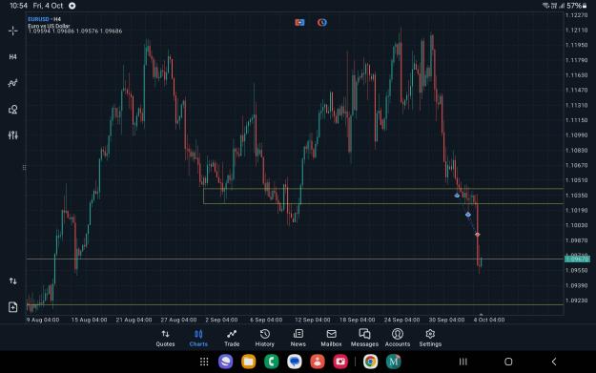Open the drawing objects shapes icon
Screen dimensions: 596x373
[x=13, y=110]
